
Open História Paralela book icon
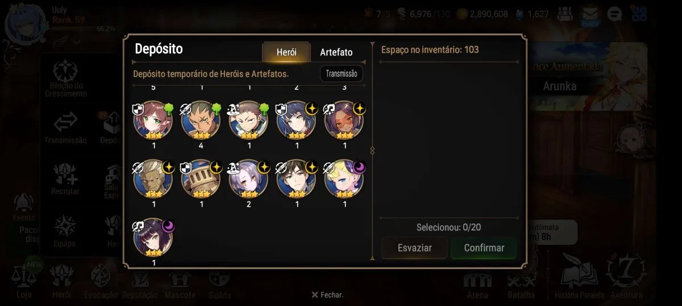580,279
